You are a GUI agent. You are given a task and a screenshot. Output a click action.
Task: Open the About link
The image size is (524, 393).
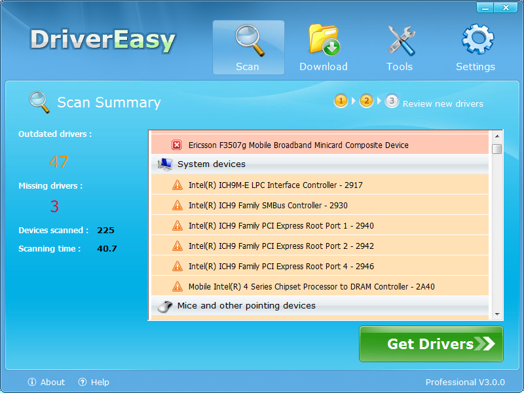[x=53, y=382]
